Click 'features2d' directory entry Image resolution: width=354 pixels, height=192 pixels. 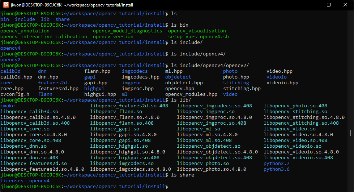click(x=52, y=83)
